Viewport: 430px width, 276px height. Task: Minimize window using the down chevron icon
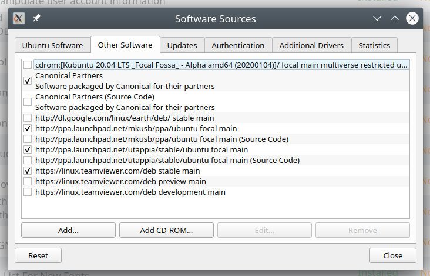377,19
